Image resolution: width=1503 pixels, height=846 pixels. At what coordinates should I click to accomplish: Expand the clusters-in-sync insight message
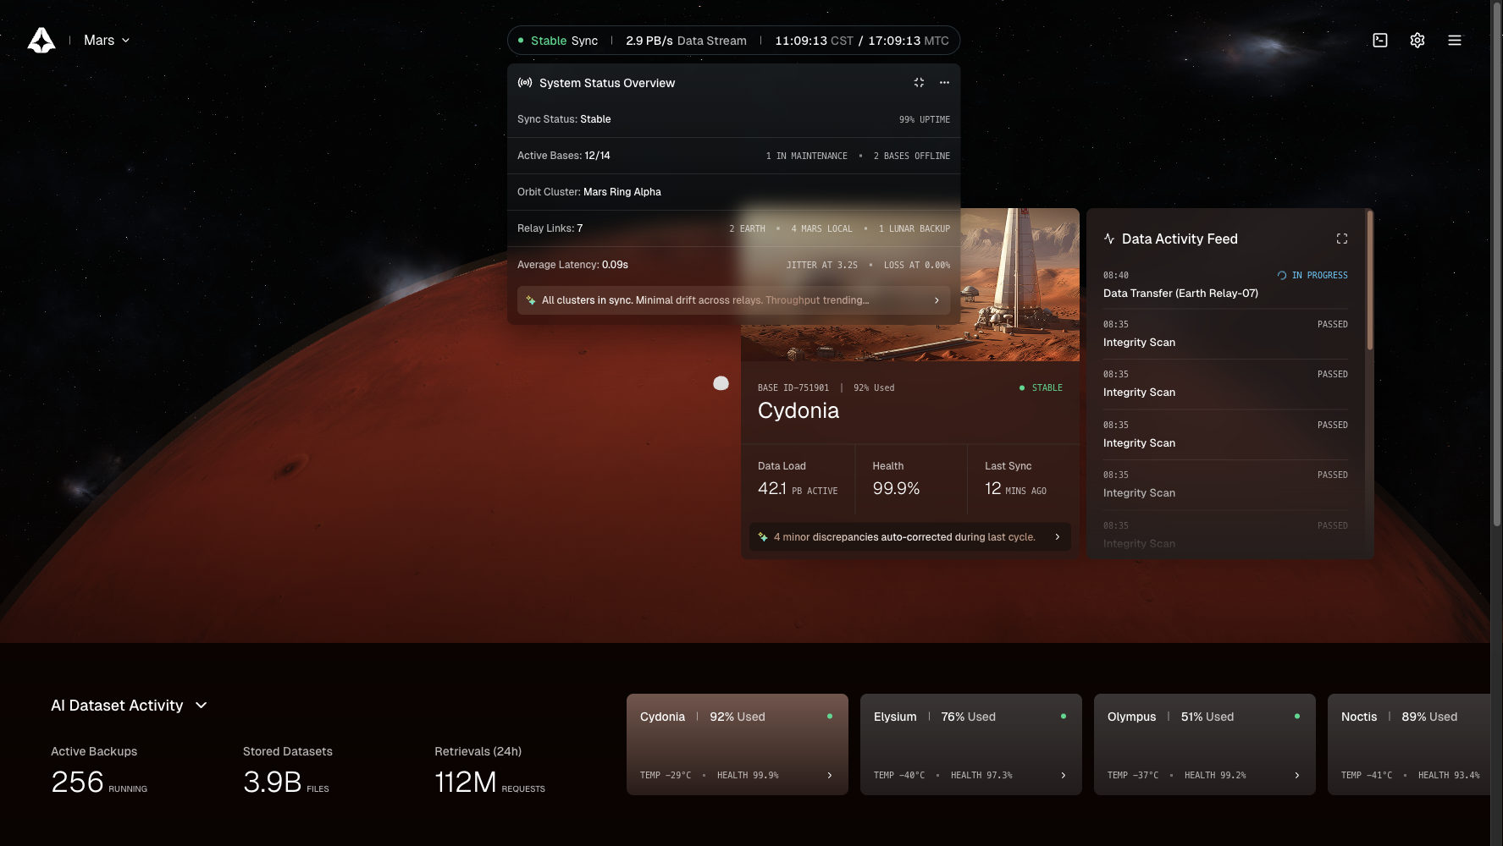937,300
